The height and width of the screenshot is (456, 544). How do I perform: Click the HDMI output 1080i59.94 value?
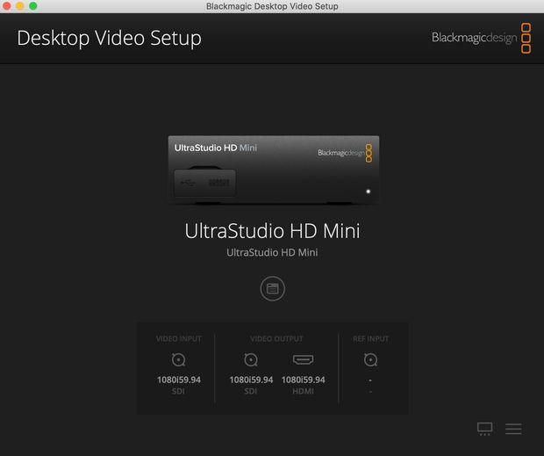304,380
